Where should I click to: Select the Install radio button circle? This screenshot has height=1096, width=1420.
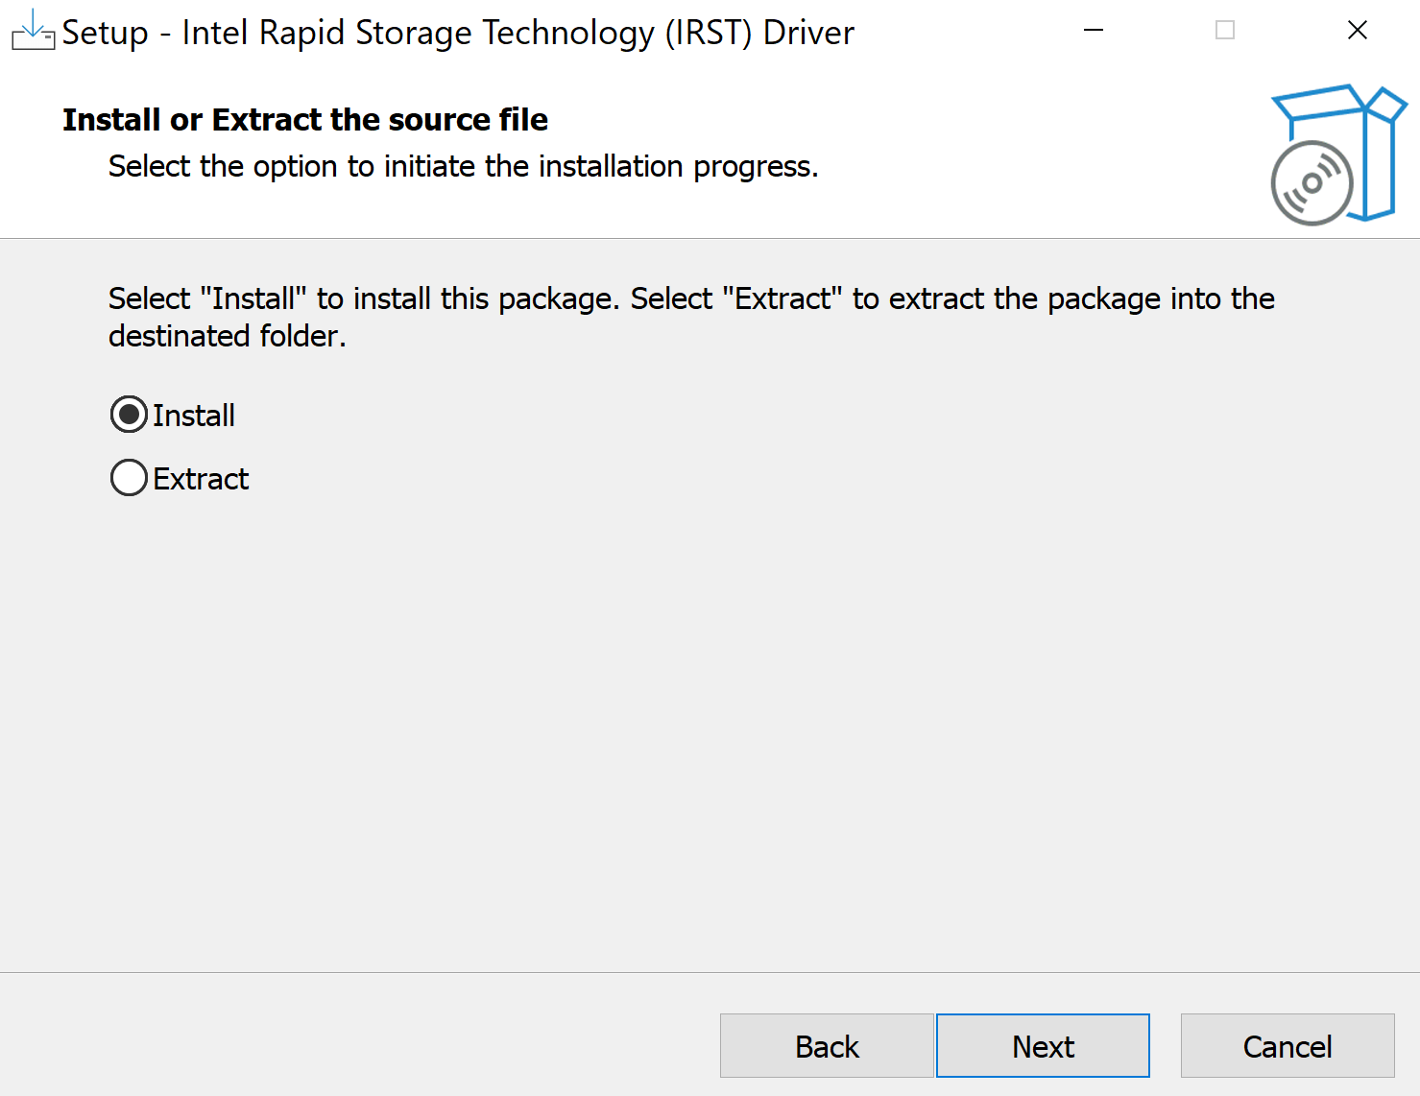coord(129,415)
